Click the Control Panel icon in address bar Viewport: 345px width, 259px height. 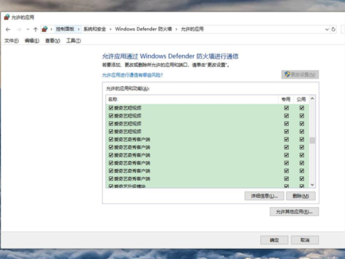(45, 29)
